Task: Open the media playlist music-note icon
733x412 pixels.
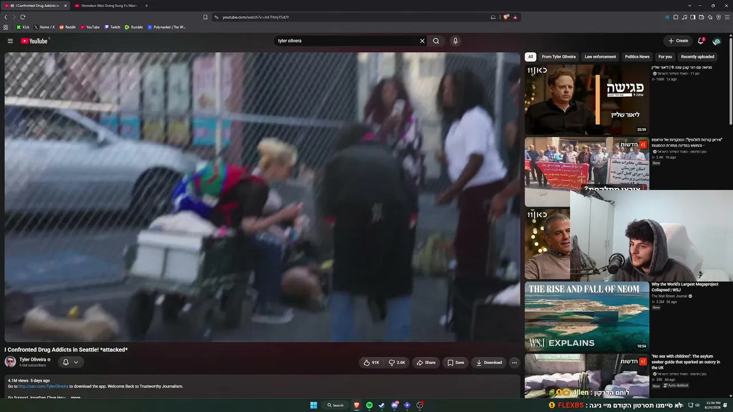Action: (x=684, y=17)
